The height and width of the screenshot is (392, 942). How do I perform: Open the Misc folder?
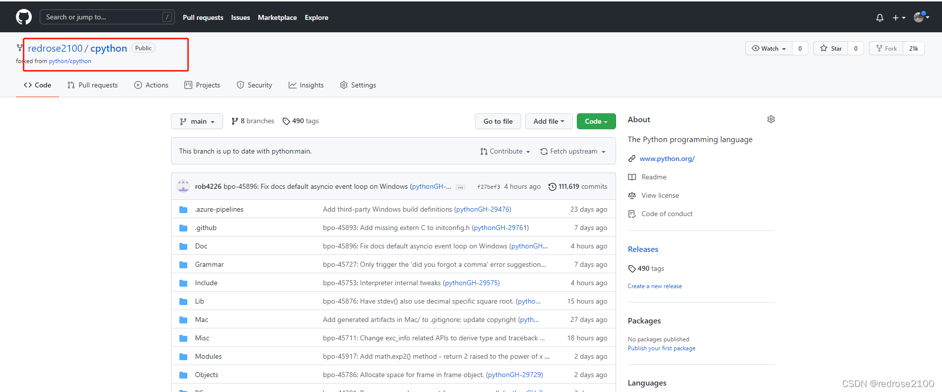pyautogui.click(x=202, y=338)
